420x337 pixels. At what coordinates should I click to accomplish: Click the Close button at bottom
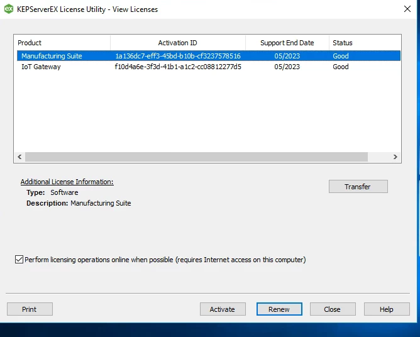tap(333, 309)
